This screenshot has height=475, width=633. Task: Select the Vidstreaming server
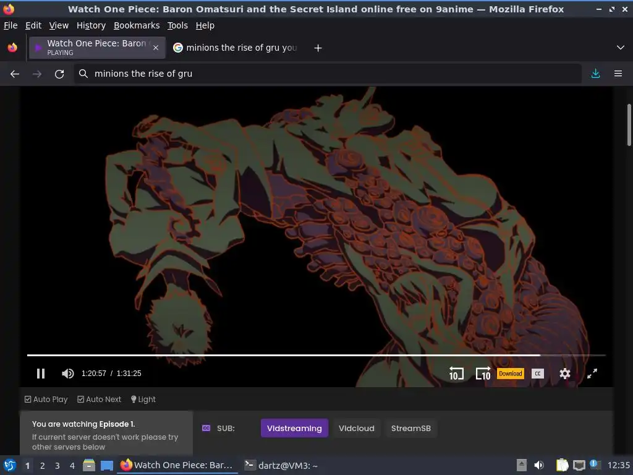coord(294,428)
